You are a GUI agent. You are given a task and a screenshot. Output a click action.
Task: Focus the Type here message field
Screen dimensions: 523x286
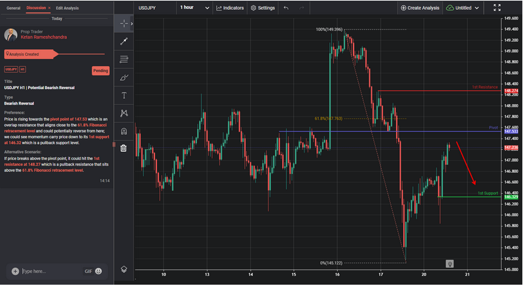(51, 271)
